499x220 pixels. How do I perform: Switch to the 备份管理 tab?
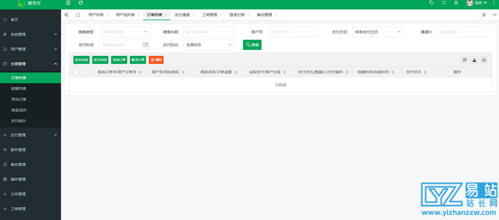point(264,15)
